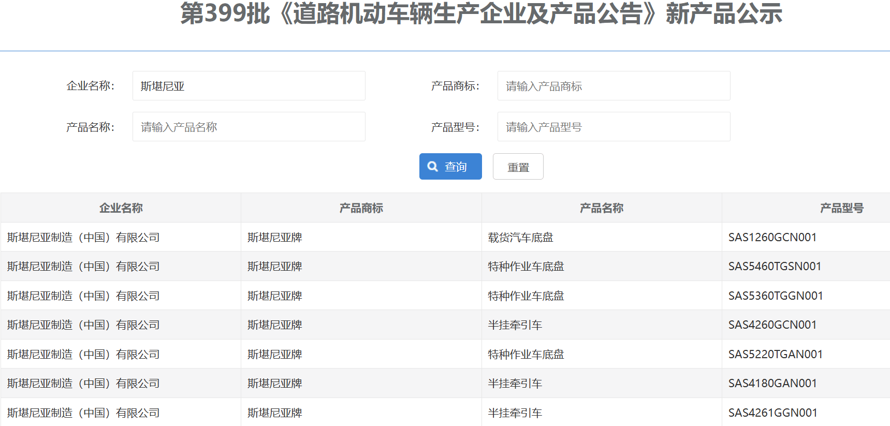
Task: Click the magnifier icon in 查询 button
Action: coord(433,167)
